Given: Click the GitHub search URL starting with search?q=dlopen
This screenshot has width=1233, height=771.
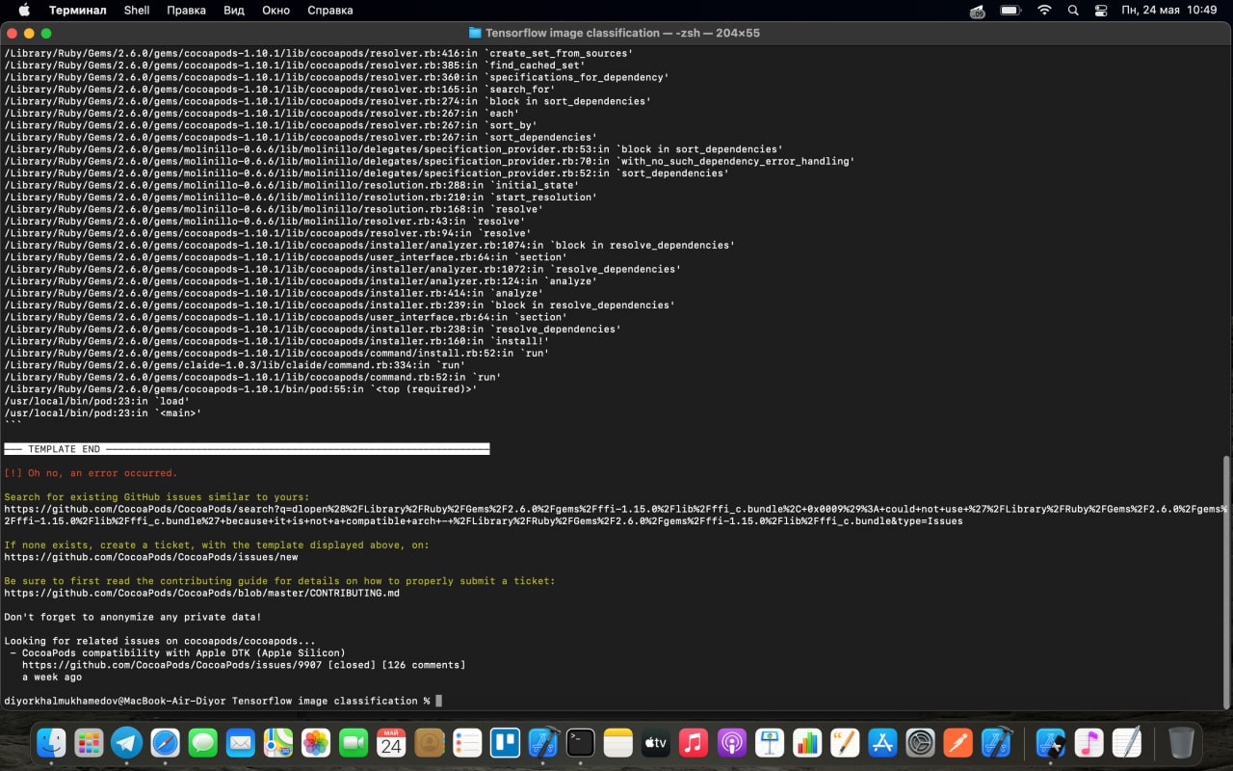Looking at the screenshot, I should click(616, 515).
